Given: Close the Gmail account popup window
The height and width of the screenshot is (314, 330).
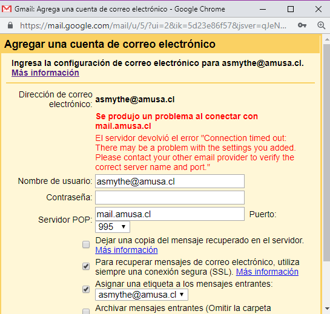Looking at the screenshot, I should [x=318, y=9].
